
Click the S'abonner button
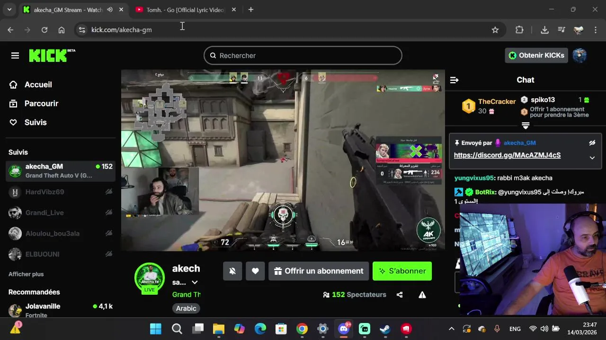[x=402, y=271]
